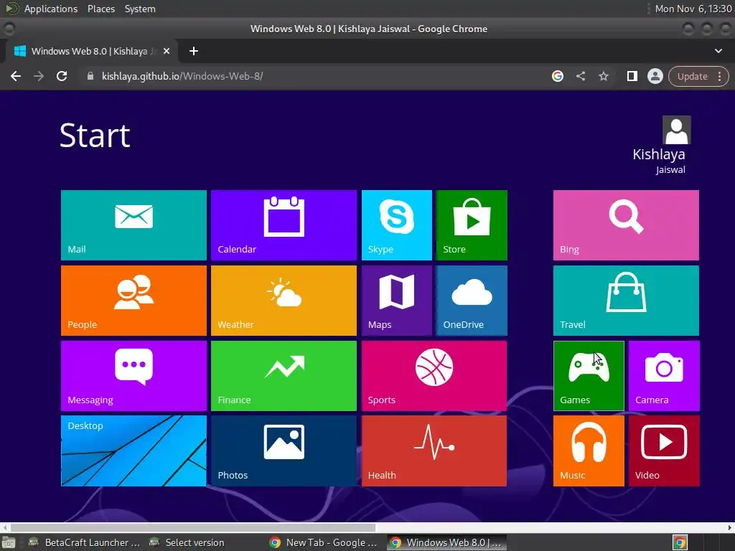
Task: Switch to BetaCraft Launcher taskbar item
Action: (x=85, y=542)
